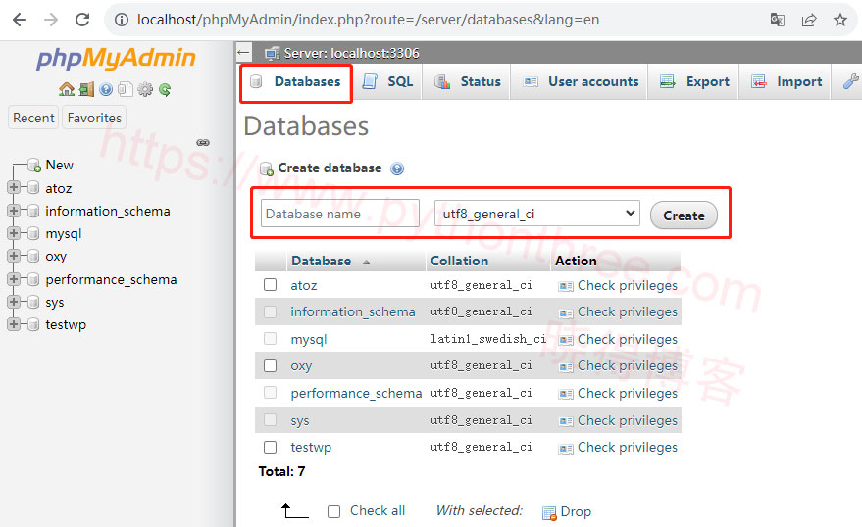Viewport: 862px width, 527px height.
Task: Open the utf8_general_ci collation dropdown
Action: pyautogui.click(x=537, y=214)
